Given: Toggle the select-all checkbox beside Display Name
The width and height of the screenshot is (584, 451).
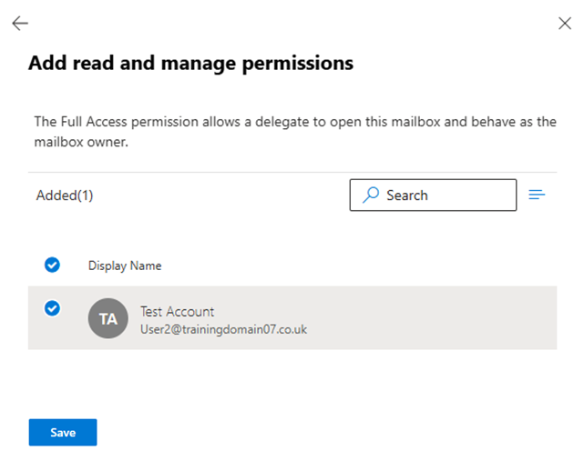Looking at the screenshot, I should pyautogui.click(x=52, y=266).
